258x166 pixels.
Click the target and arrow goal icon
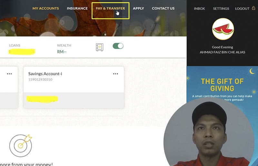tap(21, 145)
